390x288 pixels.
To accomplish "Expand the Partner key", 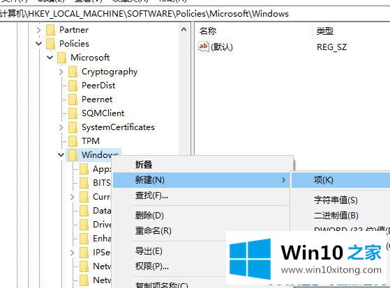I will click(x=39, y=30).
